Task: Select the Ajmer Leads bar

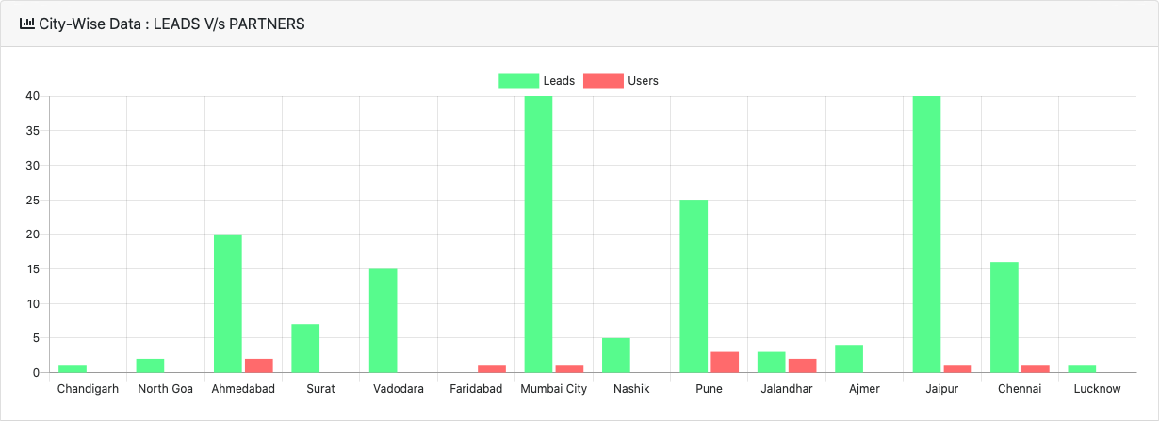Action: click(x=849, y=358)
